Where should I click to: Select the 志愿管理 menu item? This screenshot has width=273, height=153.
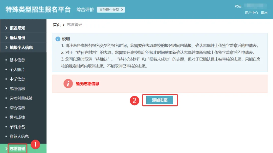tap(17, 149)
